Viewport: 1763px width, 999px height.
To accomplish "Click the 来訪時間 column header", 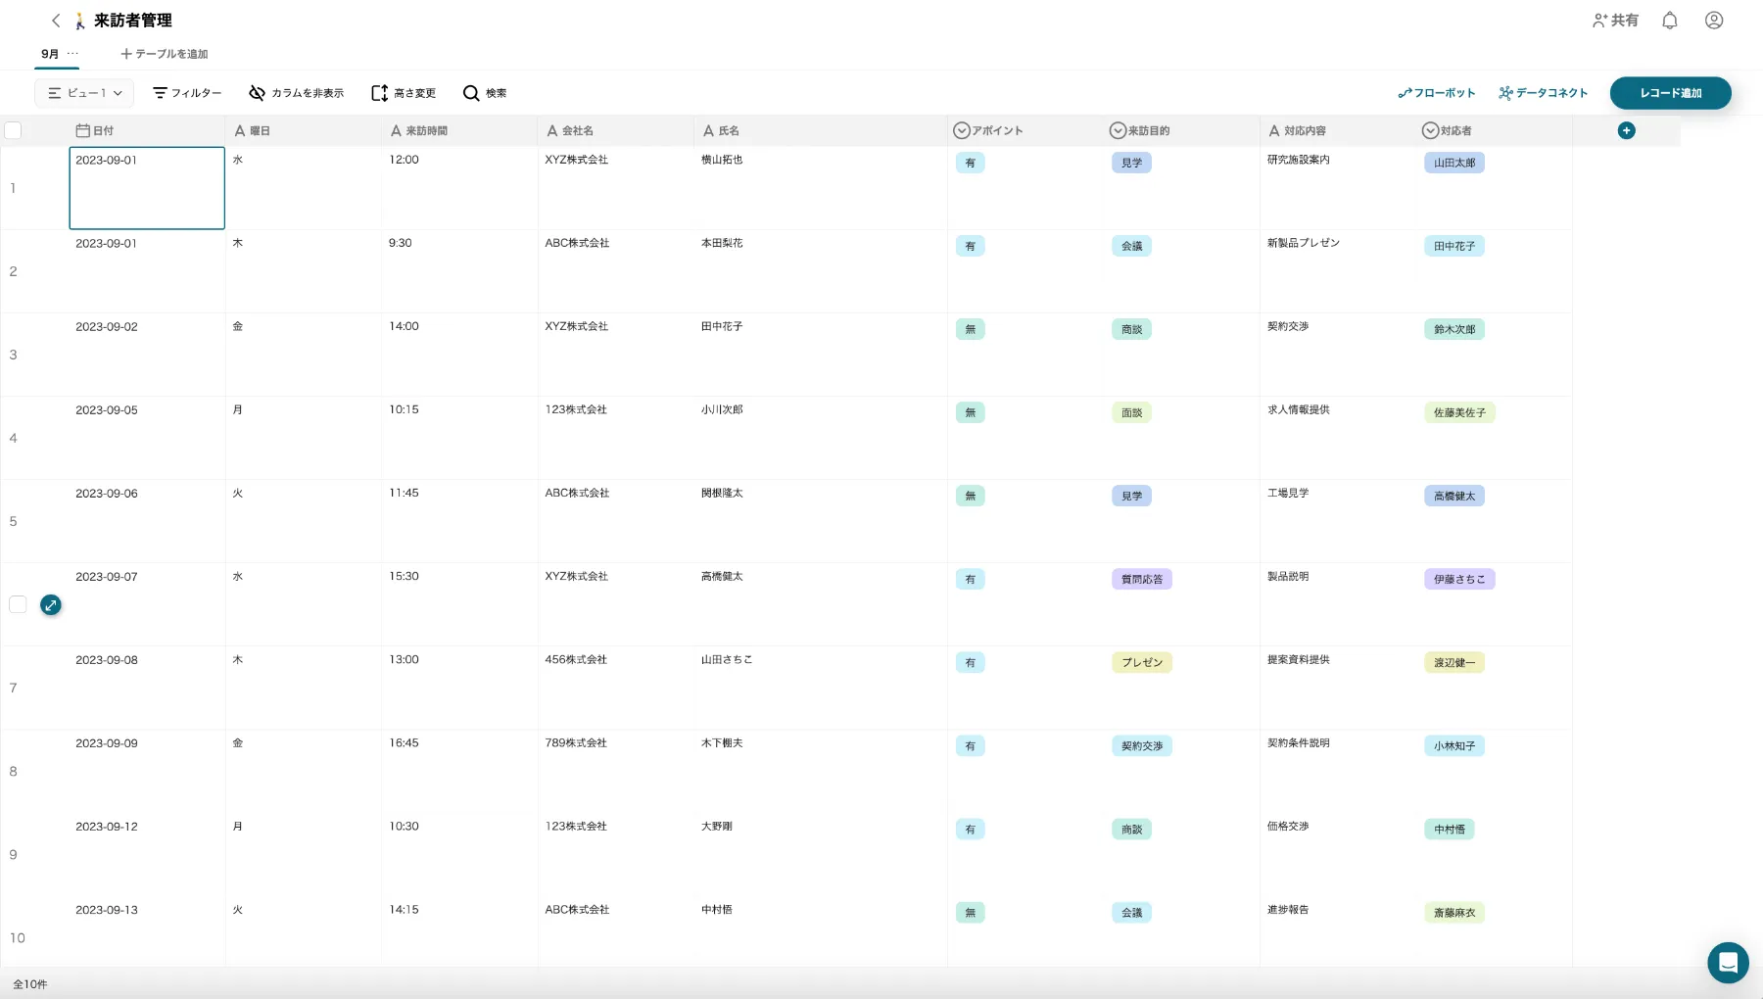I will point(459,130).
